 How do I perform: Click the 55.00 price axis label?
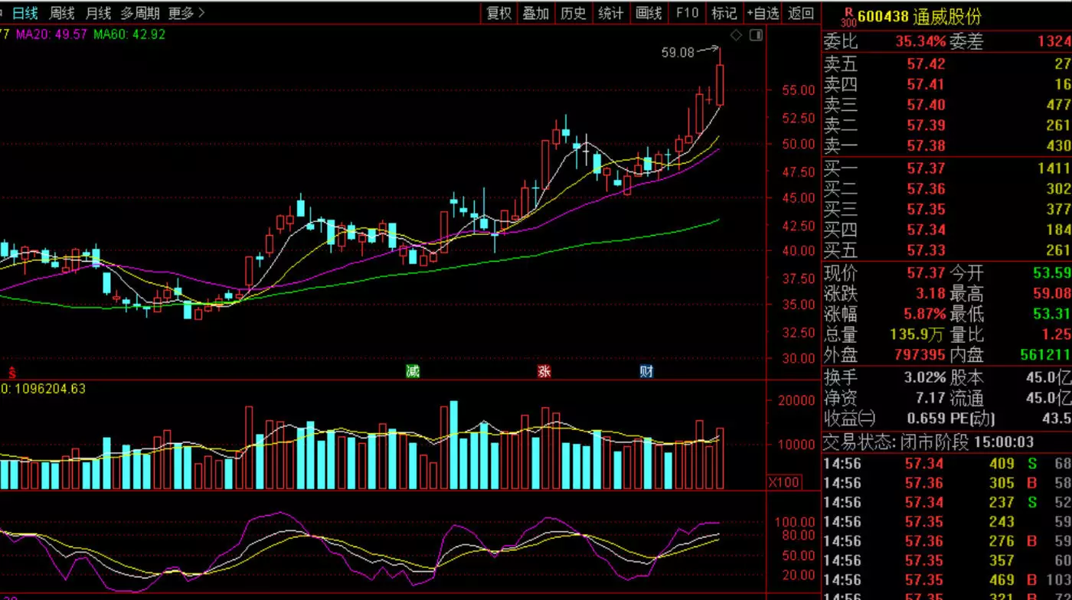coord(799,90)
